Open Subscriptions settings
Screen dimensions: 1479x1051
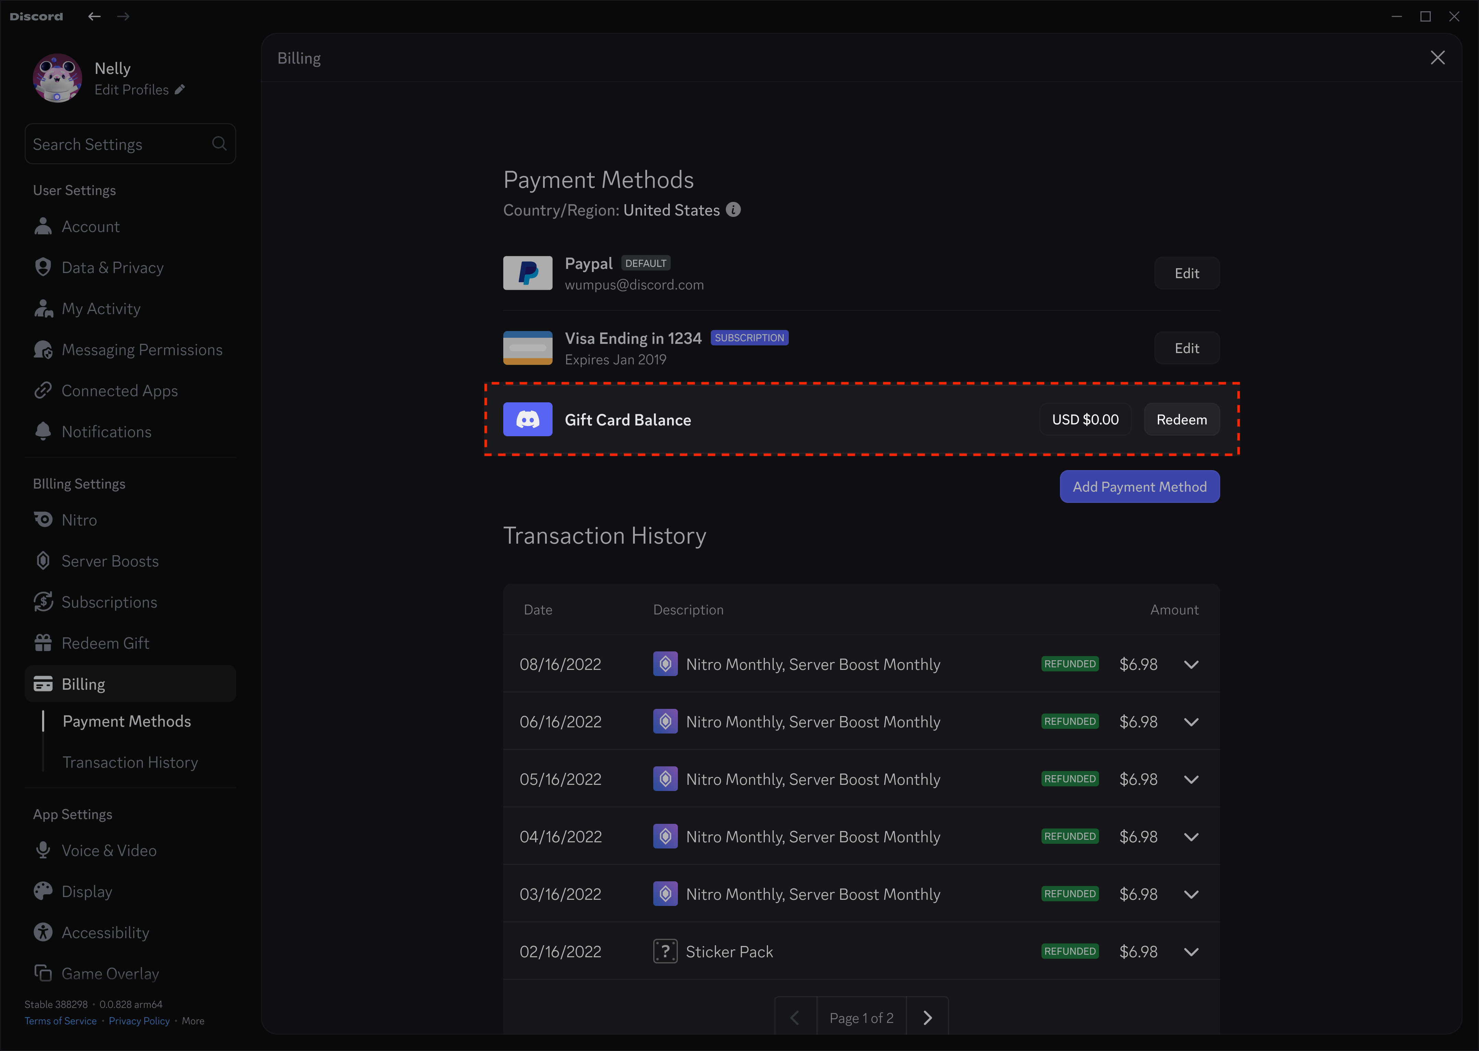(130, 602)
